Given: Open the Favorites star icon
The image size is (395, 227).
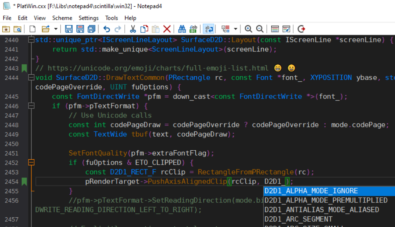Looking at the screenshot, I should [6, 29].
